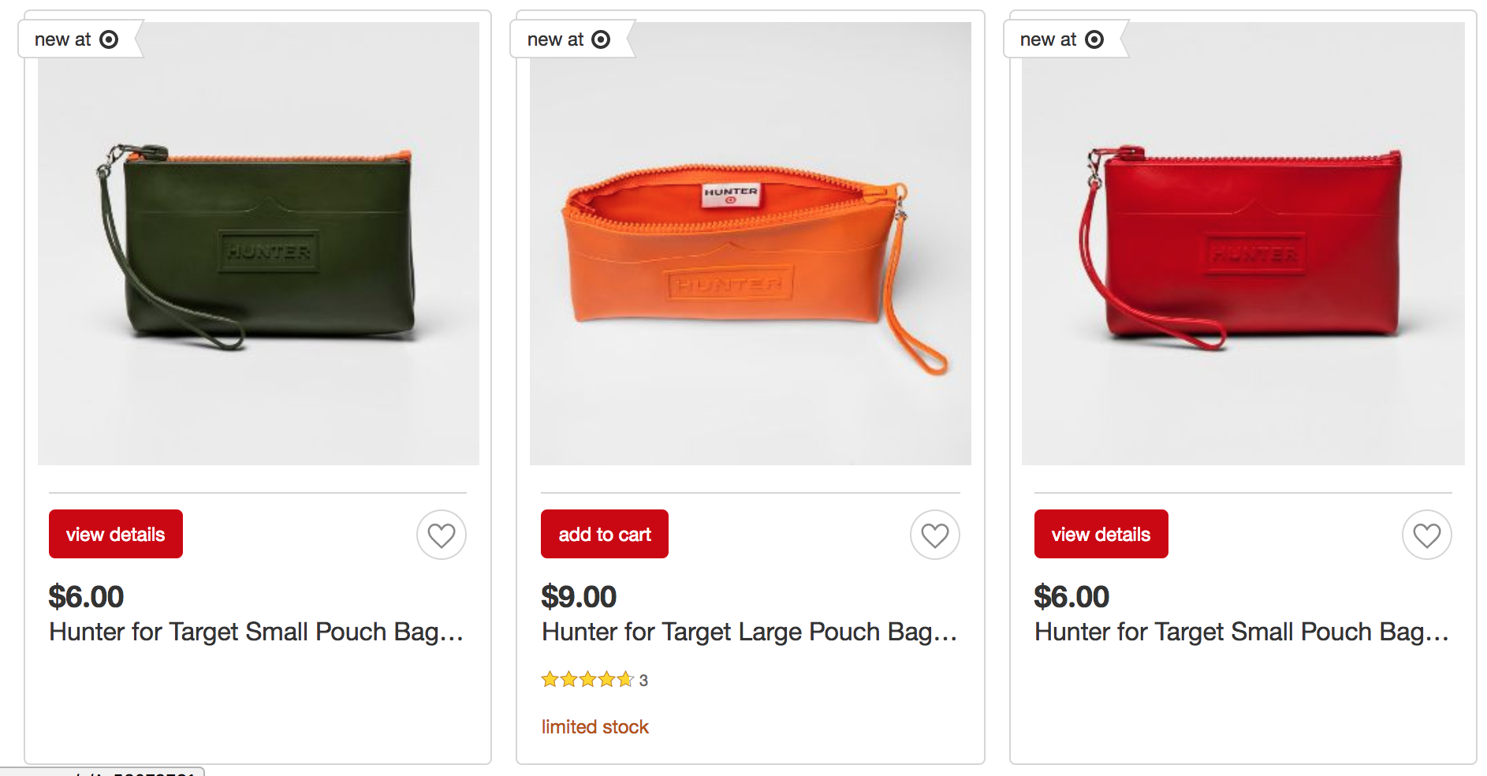
Task: Click the five-star rating on the orange pouch
Action: [x=587, y=679]
